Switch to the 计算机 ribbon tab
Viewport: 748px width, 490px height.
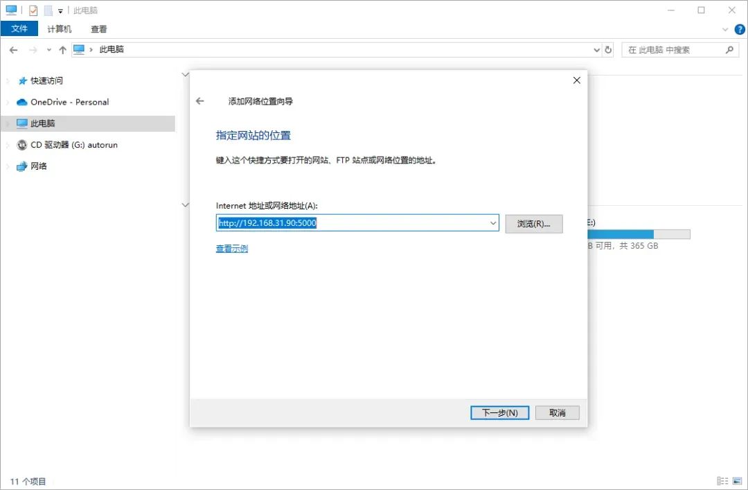click(59, 28)
